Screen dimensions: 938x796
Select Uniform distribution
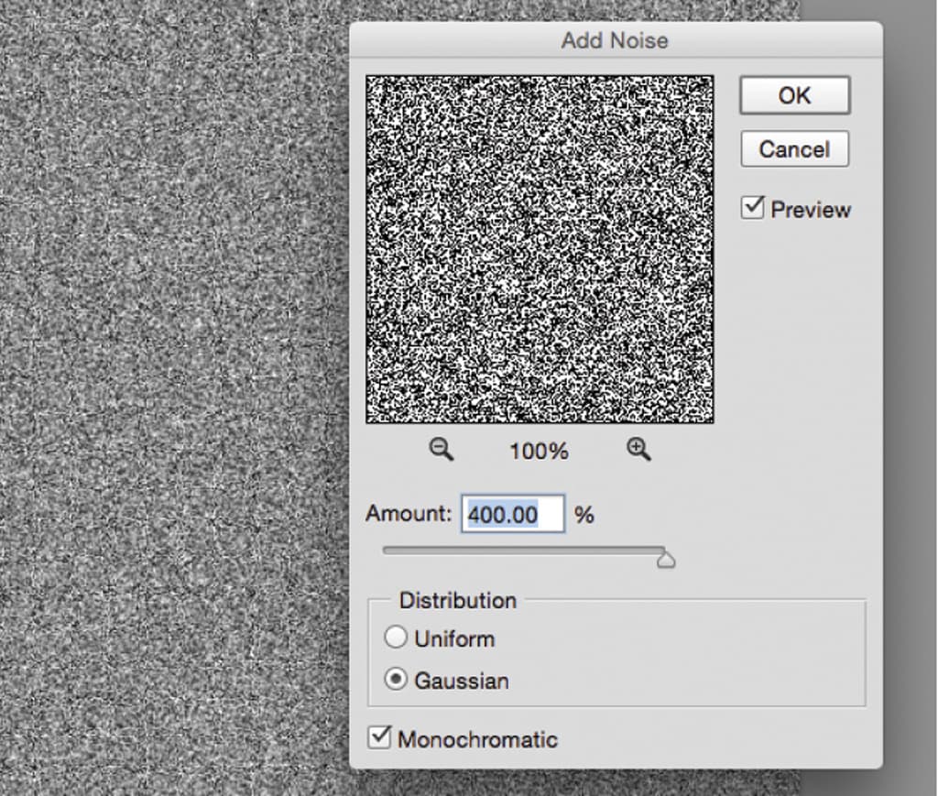tap(396, 638)
